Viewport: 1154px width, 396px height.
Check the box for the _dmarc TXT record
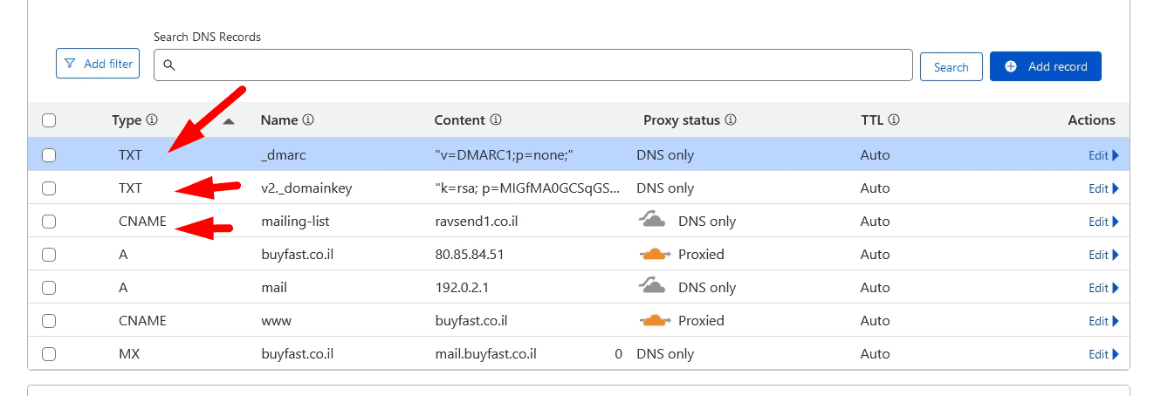pos(49,155)
